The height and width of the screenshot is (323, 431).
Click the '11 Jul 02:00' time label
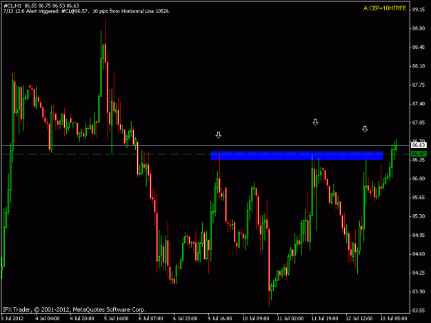(290, 318)
